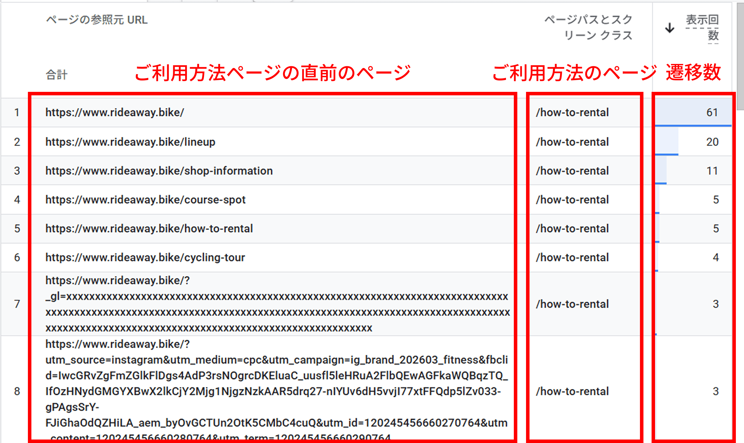The width and height of the screenshot is (744, 443).
Task: Click /how-to-rental page path in cycling-tour row
Action: [572, 257]
